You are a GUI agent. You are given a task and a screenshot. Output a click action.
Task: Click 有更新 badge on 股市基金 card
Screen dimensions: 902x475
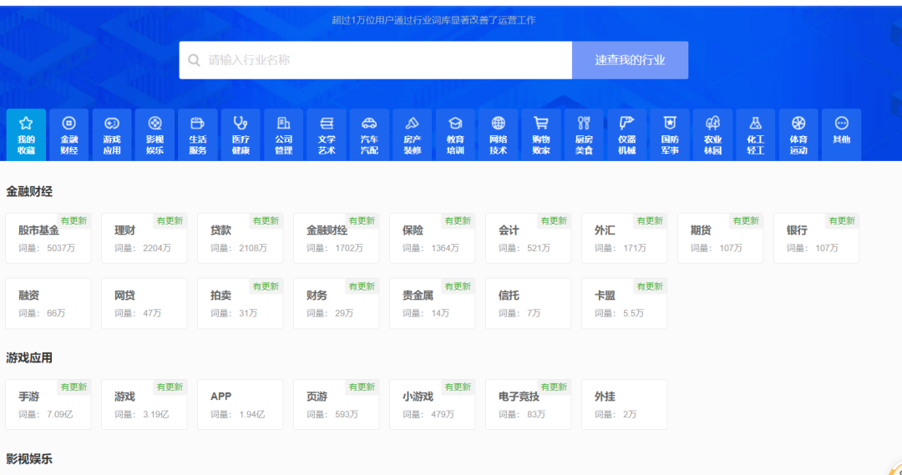click(x=73, y=221)
